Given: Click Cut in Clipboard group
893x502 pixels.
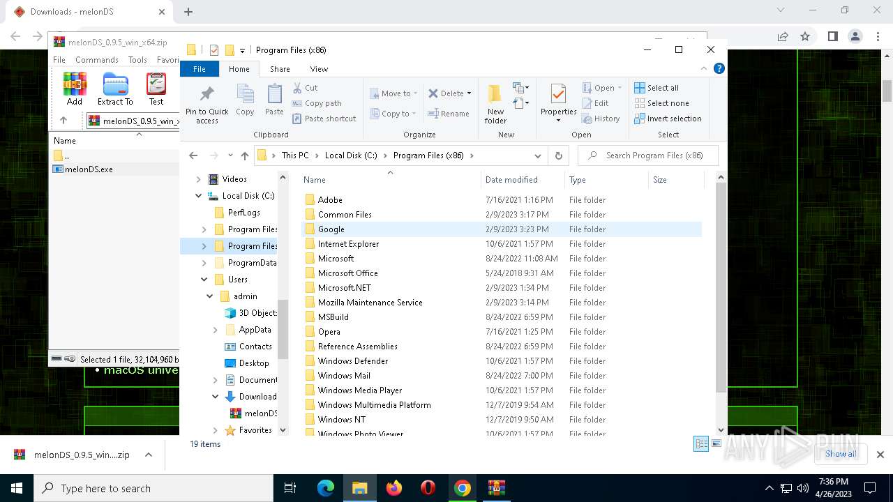Looking at the screenshot, I should click(x=305, y=88).
